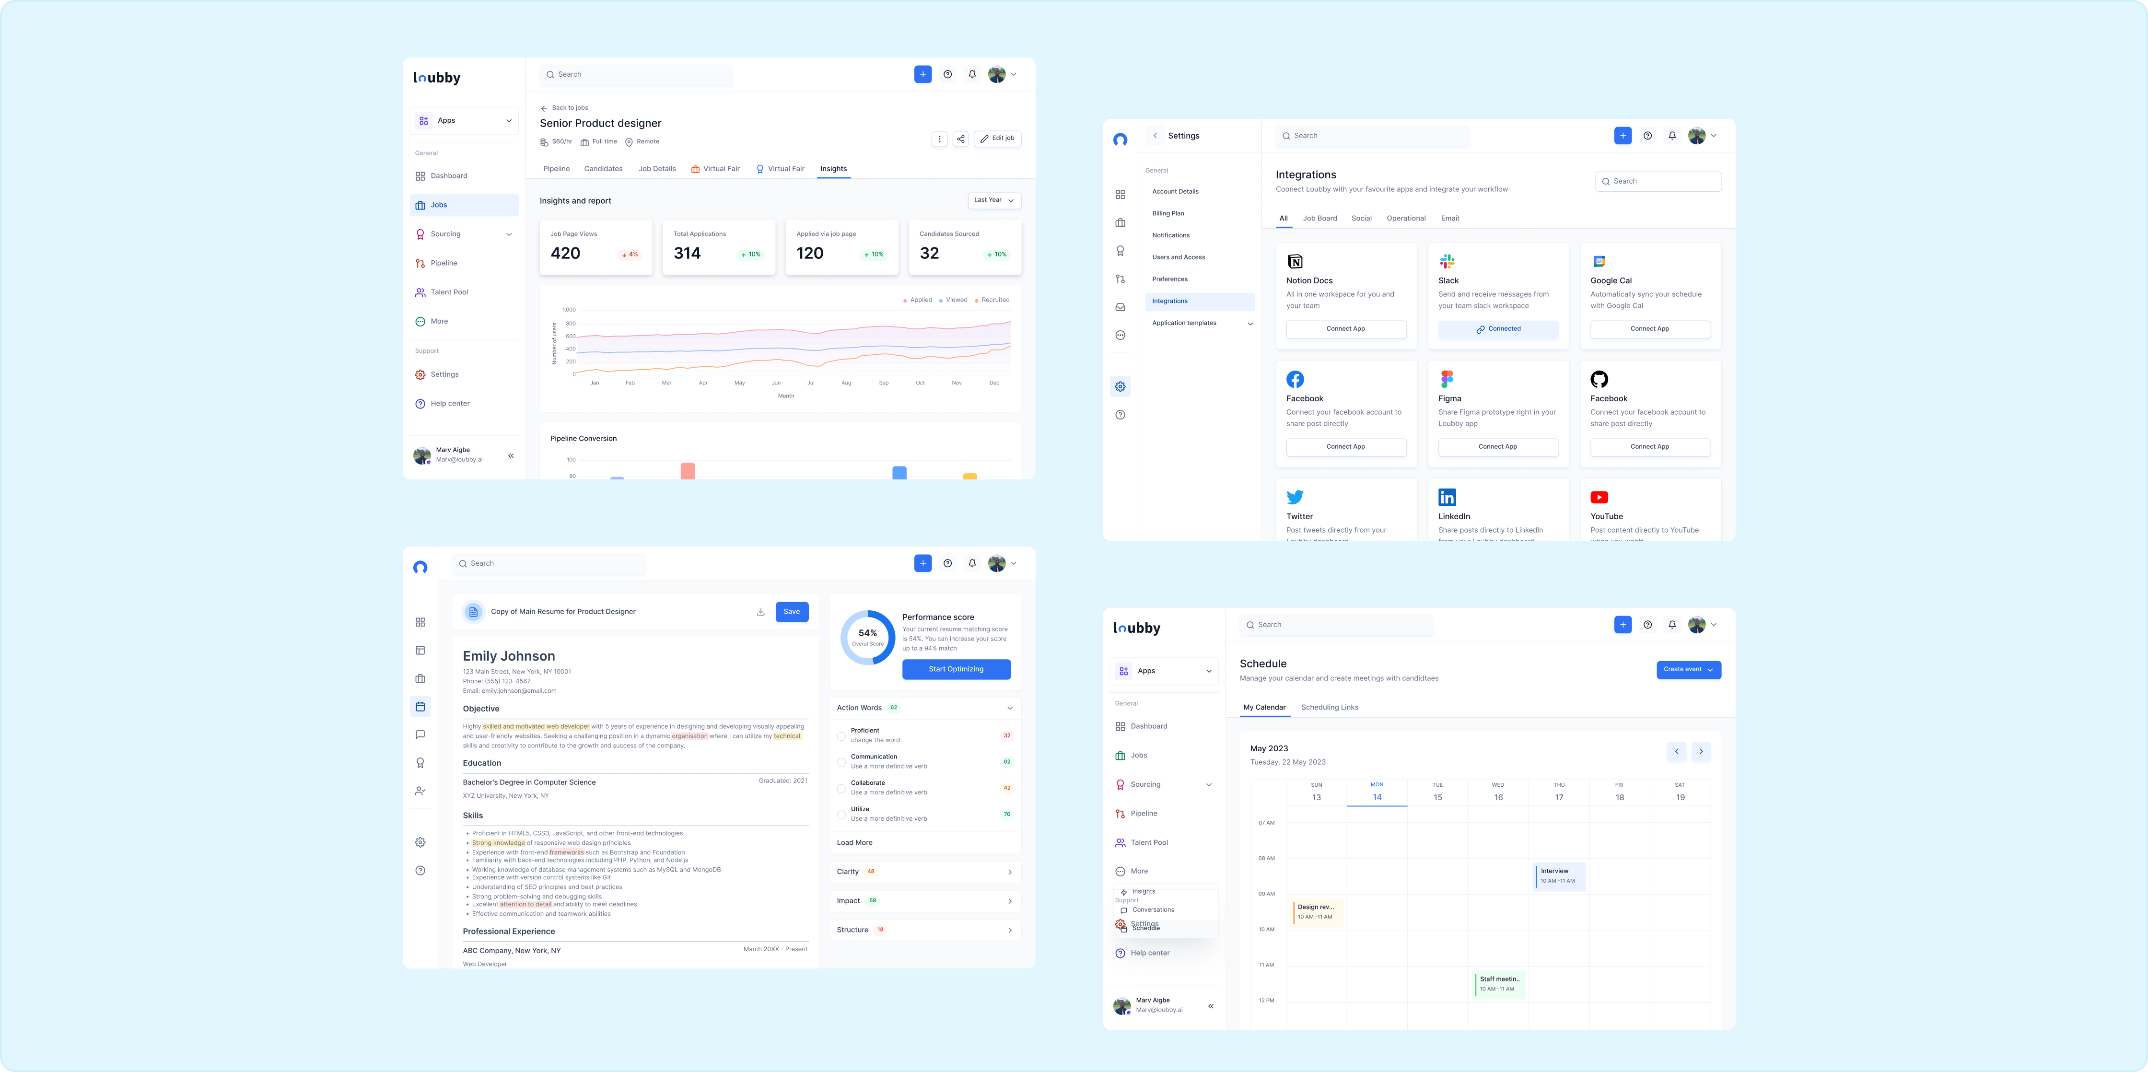Click the Notion Docs logo icon
2148x1072 pixels.
(1295, 262)
